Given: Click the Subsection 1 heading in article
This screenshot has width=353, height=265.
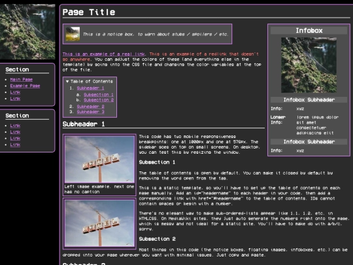Looking at the screenshot, I should point(157,162).
